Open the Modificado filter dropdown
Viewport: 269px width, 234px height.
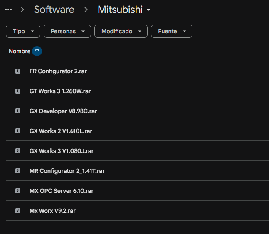click(121, 31)
